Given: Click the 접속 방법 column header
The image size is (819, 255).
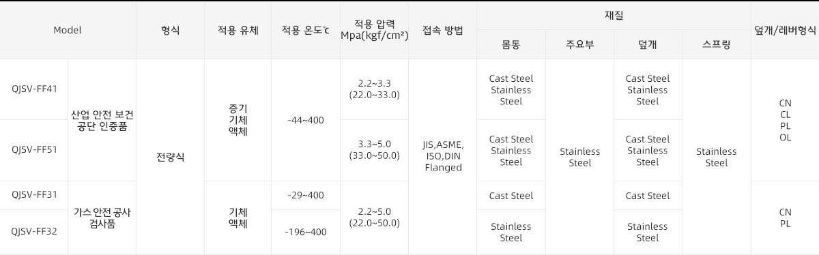Looking at the screenshot, I should (x=443, y=30).
